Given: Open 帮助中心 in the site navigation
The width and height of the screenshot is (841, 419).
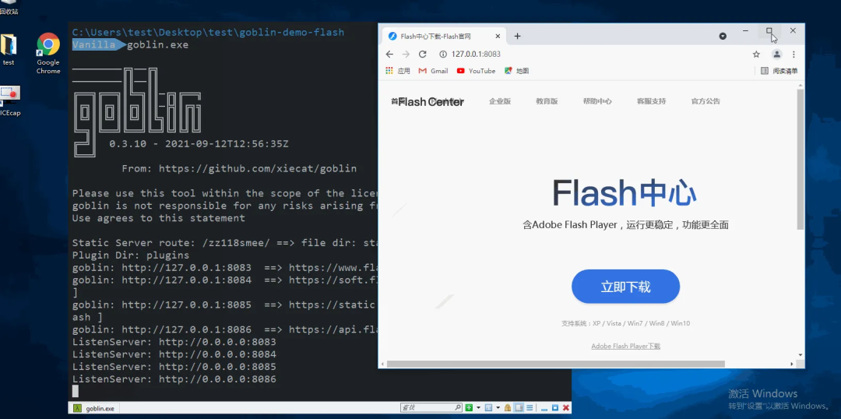Looking at the screenshot, I should tap(597, 101).
